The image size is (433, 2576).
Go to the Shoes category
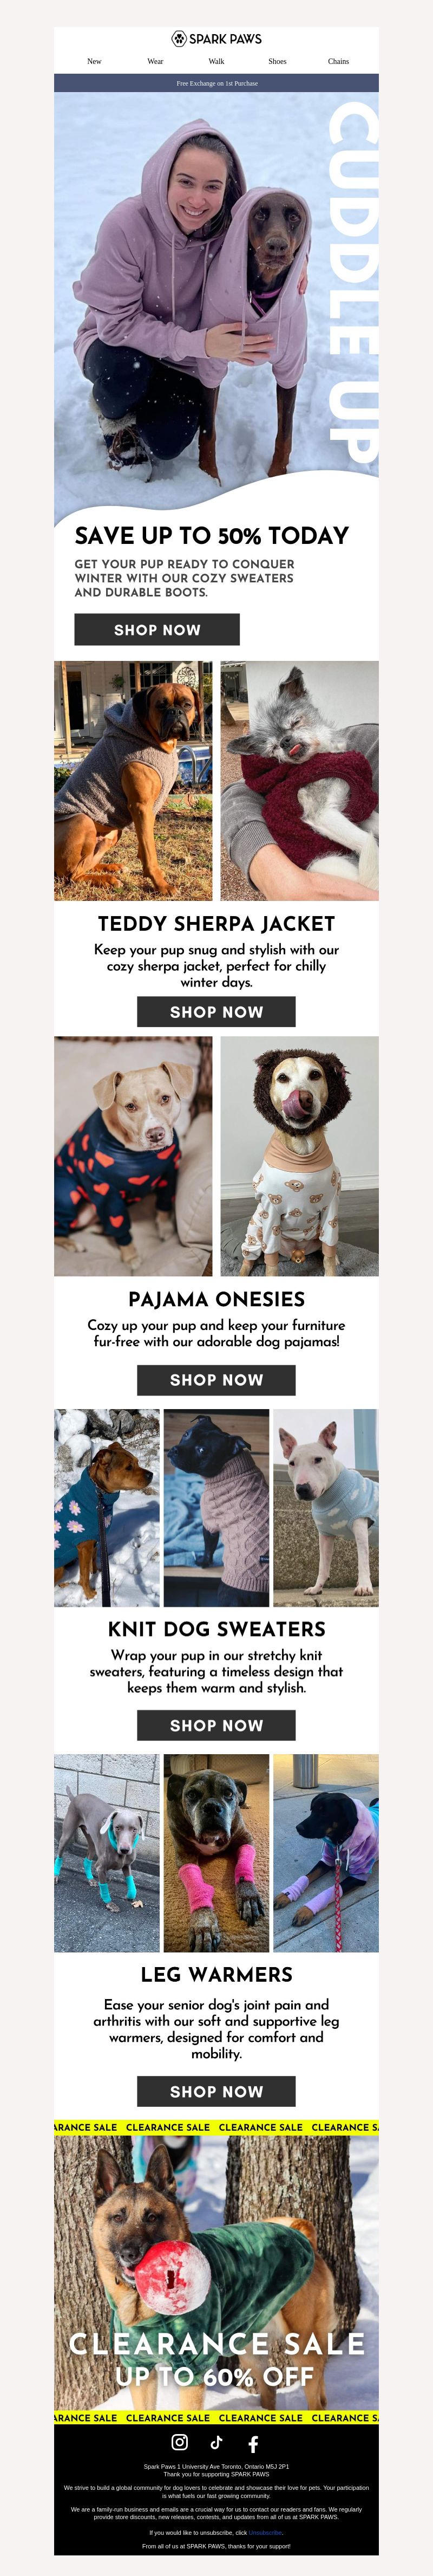tap(277, 61)
